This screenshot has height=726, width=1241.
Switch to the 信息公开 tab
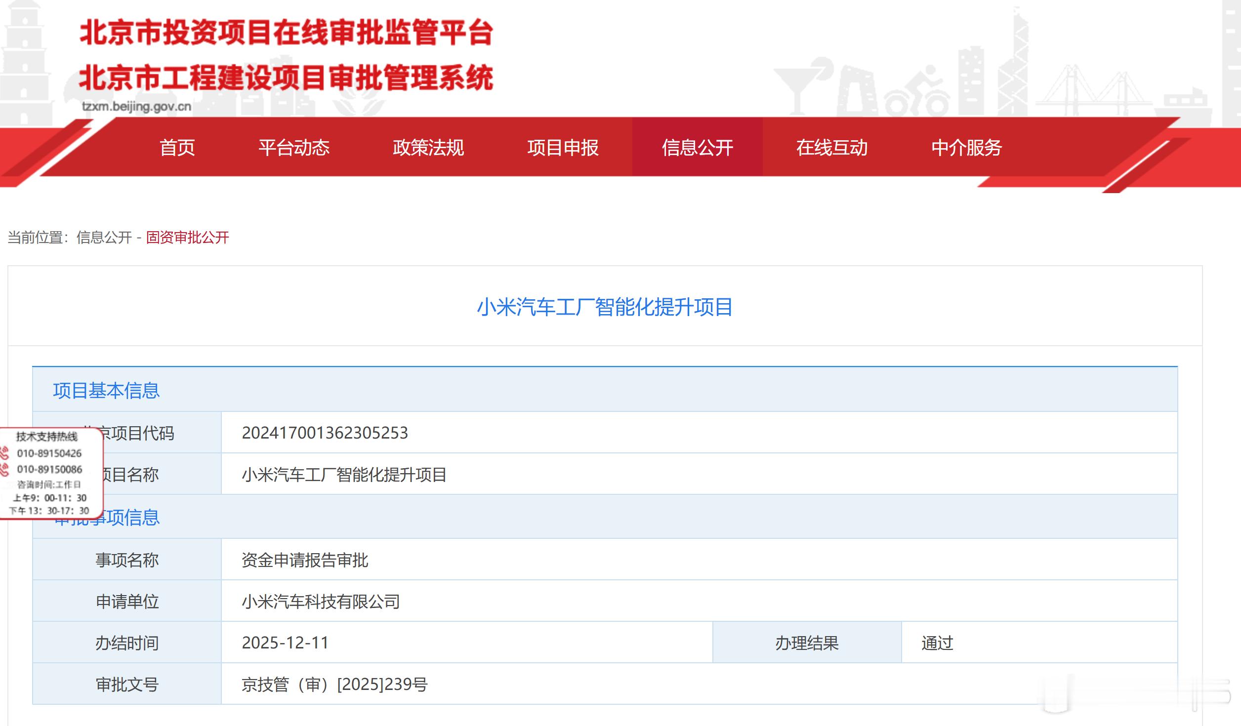[x=697, y=148]
